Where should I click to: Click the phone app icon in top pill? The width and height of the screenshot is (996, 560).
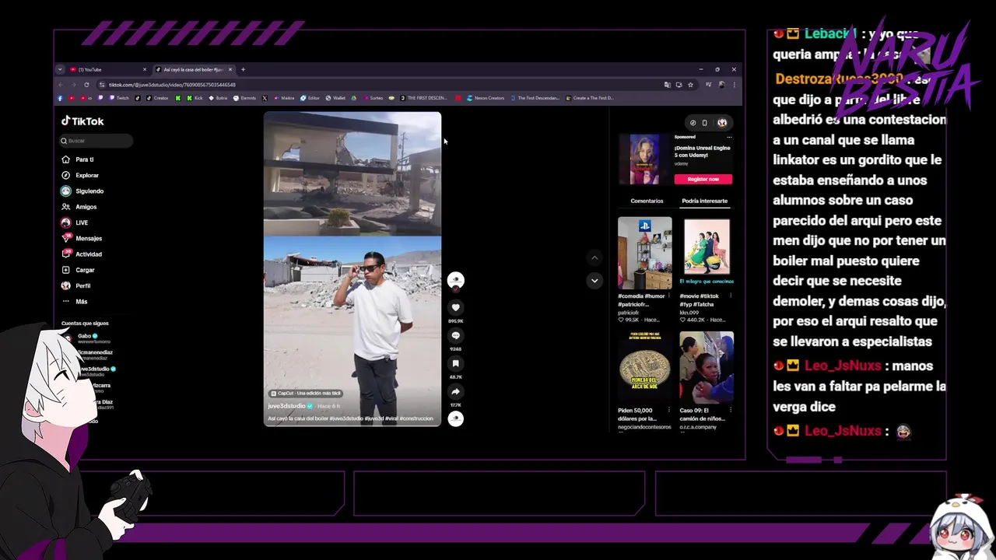click(705, 123)
